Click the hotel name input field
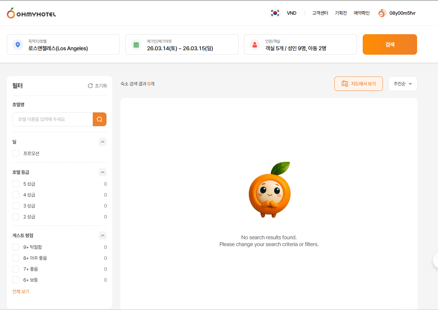 53,119
